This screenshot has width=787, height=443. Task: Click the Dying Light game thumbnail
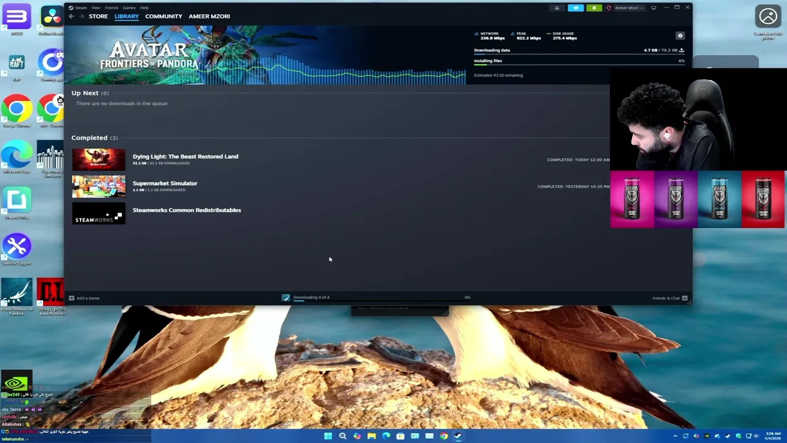pos(98,159)
